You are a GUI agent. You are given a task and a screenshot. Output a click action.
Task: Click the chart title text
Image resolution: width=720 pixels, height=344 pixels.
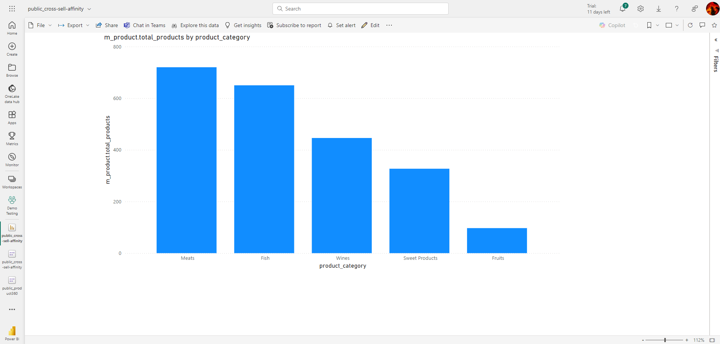coord(177,37)
